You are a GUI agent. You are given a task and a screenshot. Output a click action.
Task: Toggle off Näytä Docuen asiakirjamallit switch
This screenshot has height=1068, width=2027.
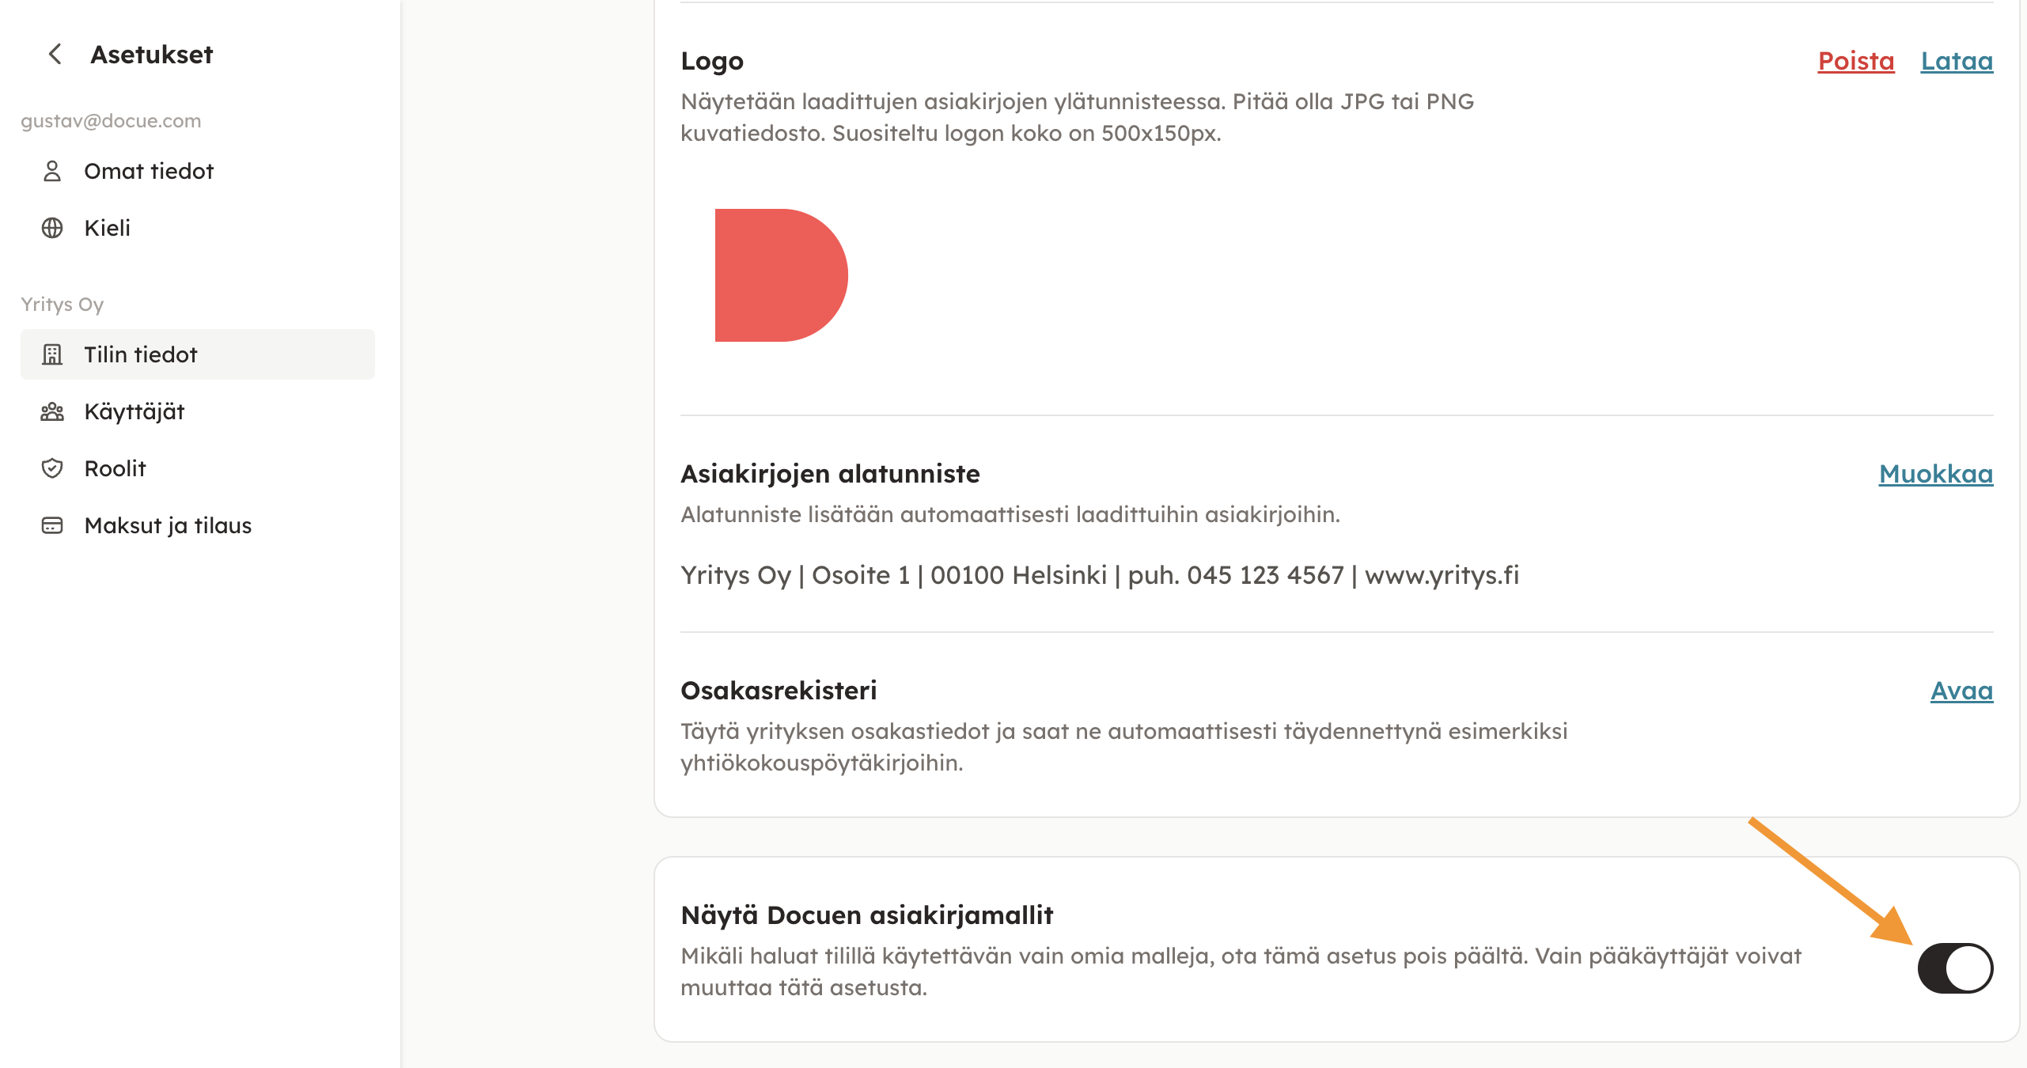click(1954, 968)
